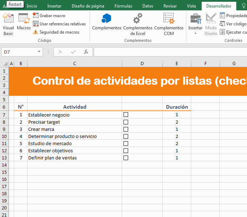Open the Diseño de página tab

click(88, 6)
